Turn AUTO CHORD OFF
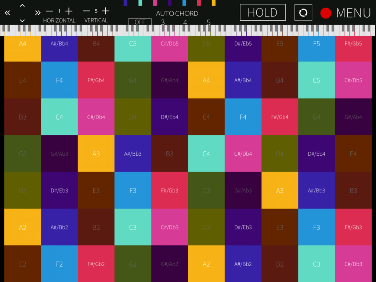 [140, 22]
